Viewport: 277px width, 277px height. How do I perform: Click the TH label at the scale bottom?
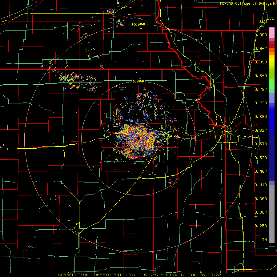(264, 239)
